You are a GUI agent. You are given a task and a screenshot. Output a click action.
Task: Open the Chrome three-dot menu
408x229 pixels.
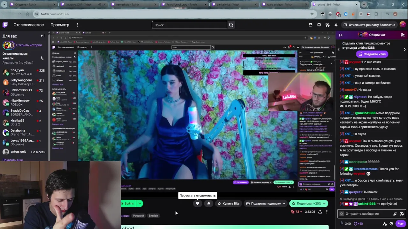pyautogui.click(x=403, y=14)
